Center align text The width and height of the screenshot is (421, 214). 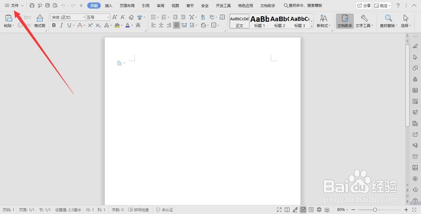[161, 26]
